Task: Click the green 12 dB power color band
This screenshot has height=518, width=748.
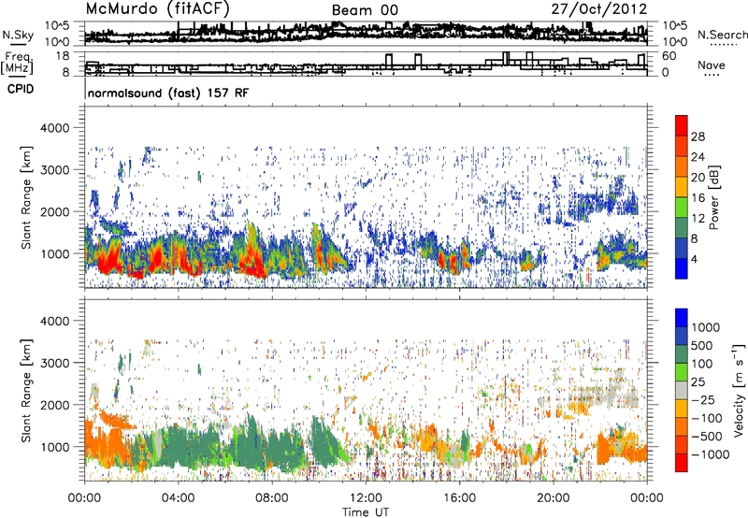Action: point(682,208)
